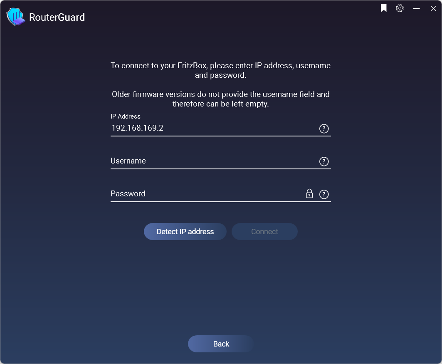This screenshot has height=364, width=442.
Task: Click the Detect IP address button
Action: (185, 231)
